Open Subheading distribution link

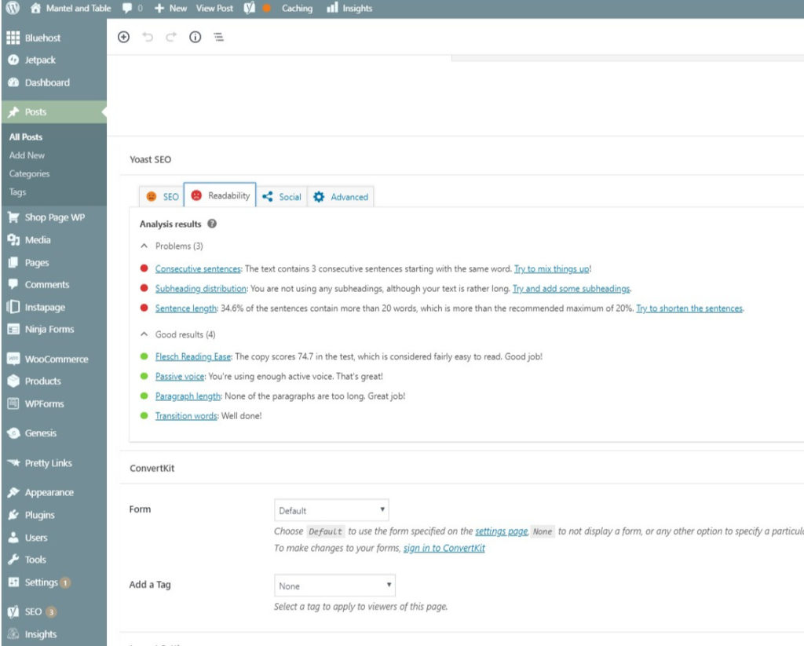tap(201, 289)
